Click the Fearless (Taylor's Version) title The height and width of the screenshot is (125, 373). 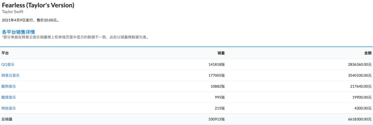point(38,5)
